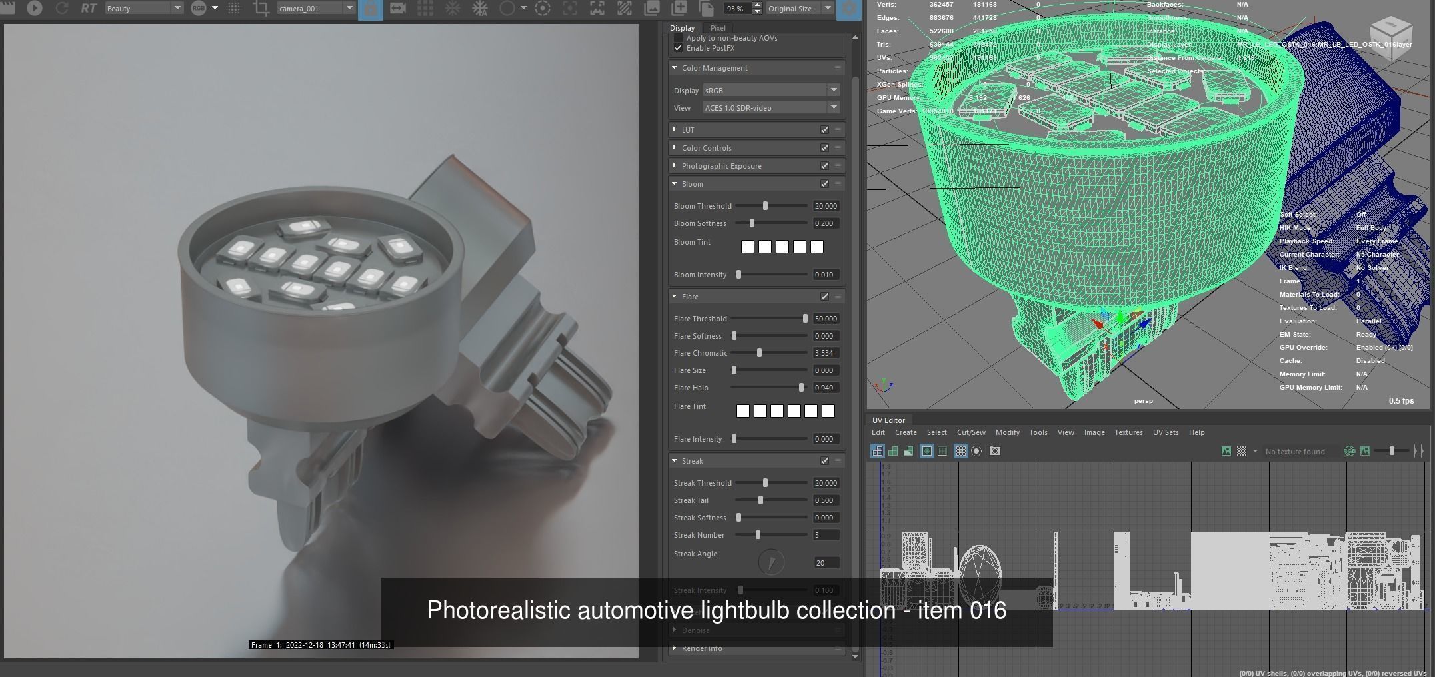Open the Modify menu in UV Editor

pyautogui.click(x=1007, y=432)
